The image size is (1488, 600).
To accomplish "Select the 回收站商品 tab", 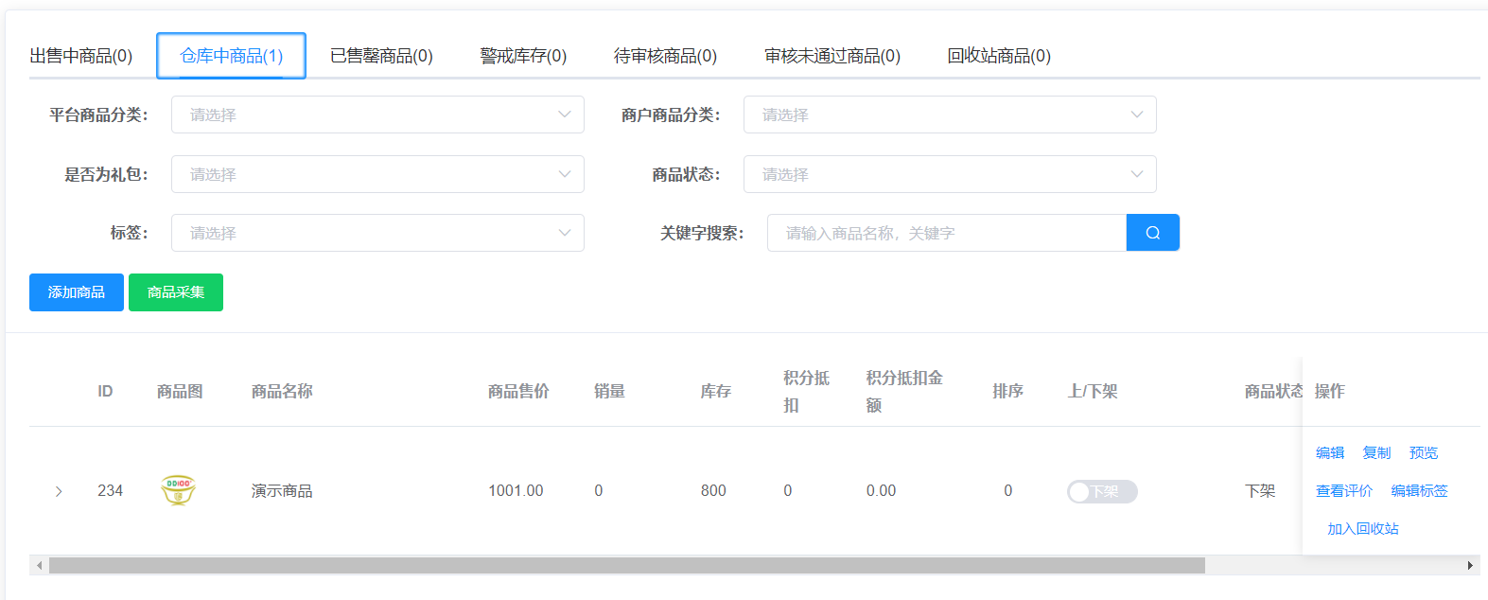I will click(x=999, y=56).
